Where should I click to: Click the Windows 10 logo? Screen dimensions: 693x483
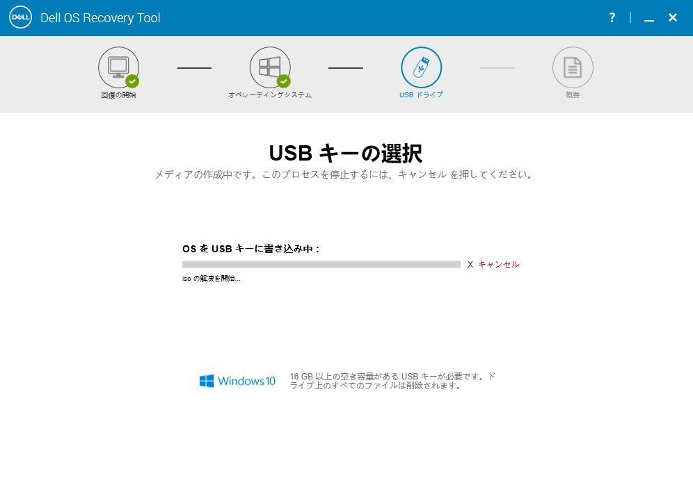237,381
